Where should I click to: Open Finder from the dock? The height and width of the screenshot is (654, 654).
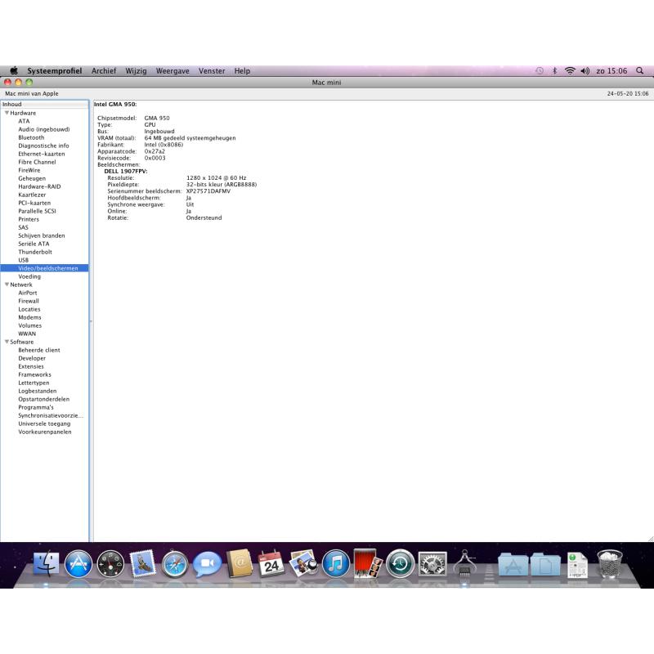46,563
